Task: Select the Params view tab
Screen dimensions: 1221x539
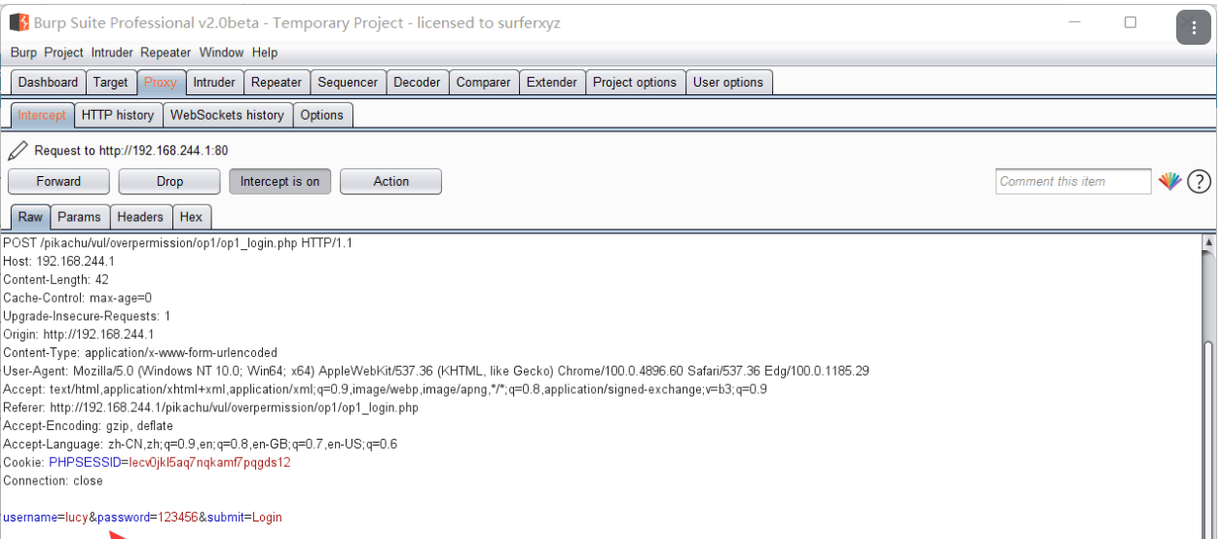Action: [79, 217]
